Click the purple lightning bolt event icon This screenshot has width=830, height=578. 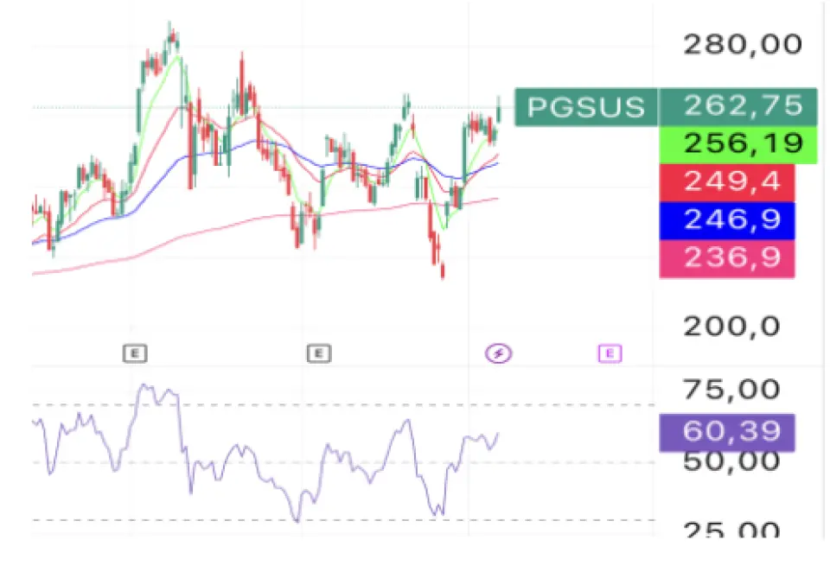498,353
